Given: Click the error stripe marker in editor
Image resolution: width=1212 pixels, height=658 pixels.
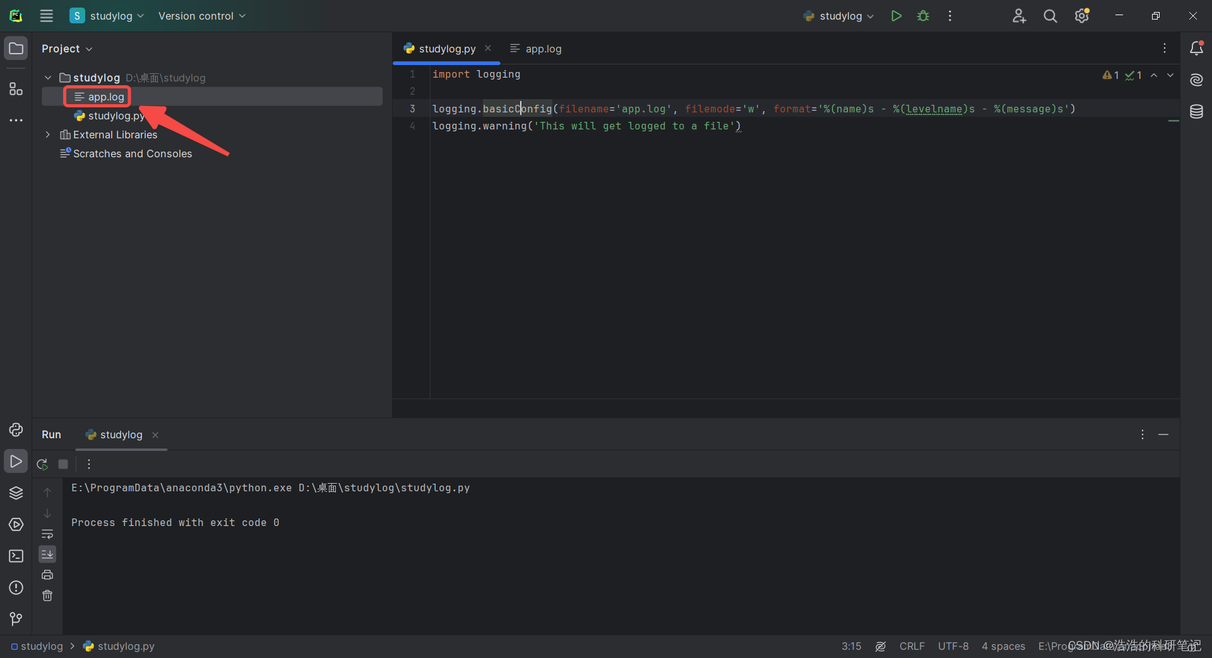Looking at the screenshot, I should (x=1173, y=121).
